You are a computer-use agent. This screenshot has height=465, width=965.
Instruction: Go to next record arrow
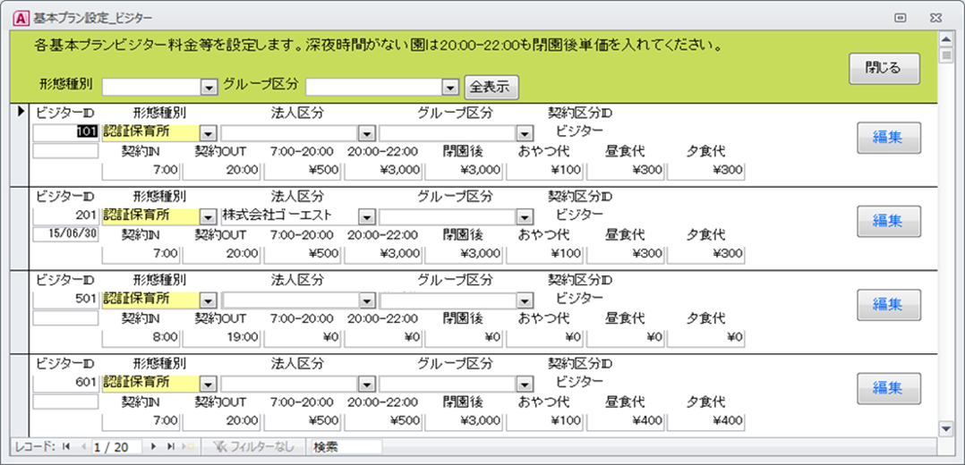click(x=153, y=446)
